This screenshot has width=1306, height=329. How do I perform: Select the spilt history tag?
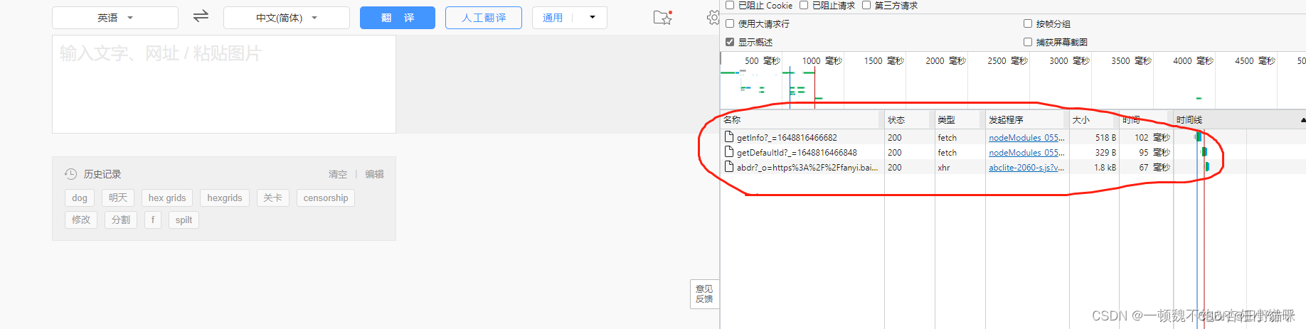point(184,220)
